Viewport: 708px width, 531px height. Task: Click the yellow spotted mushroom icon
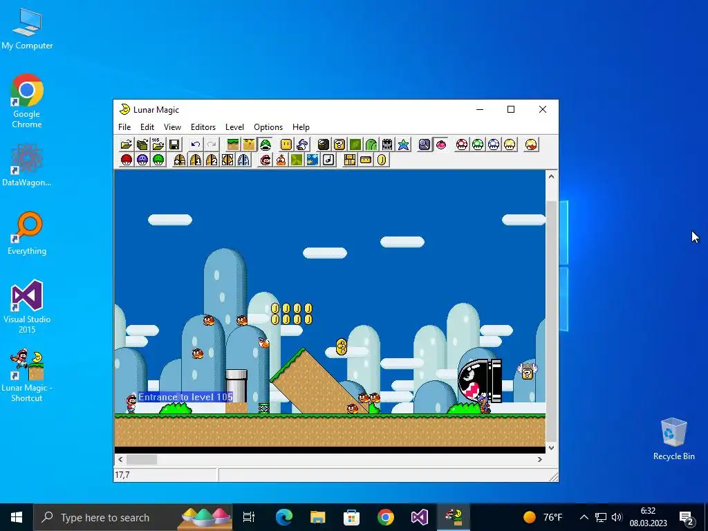[510, 145]
